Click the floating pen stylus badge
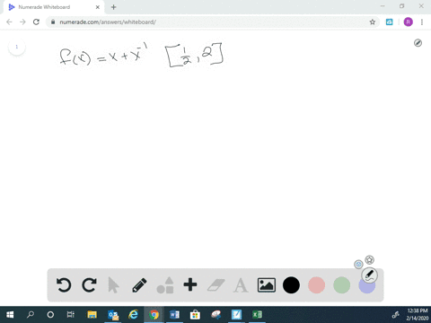Image resolution: width=431 pixels, height=323 pixels. coord(370,275)
